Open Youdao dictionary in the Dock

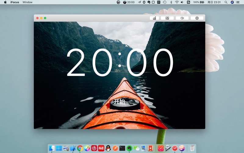point(101,148)
